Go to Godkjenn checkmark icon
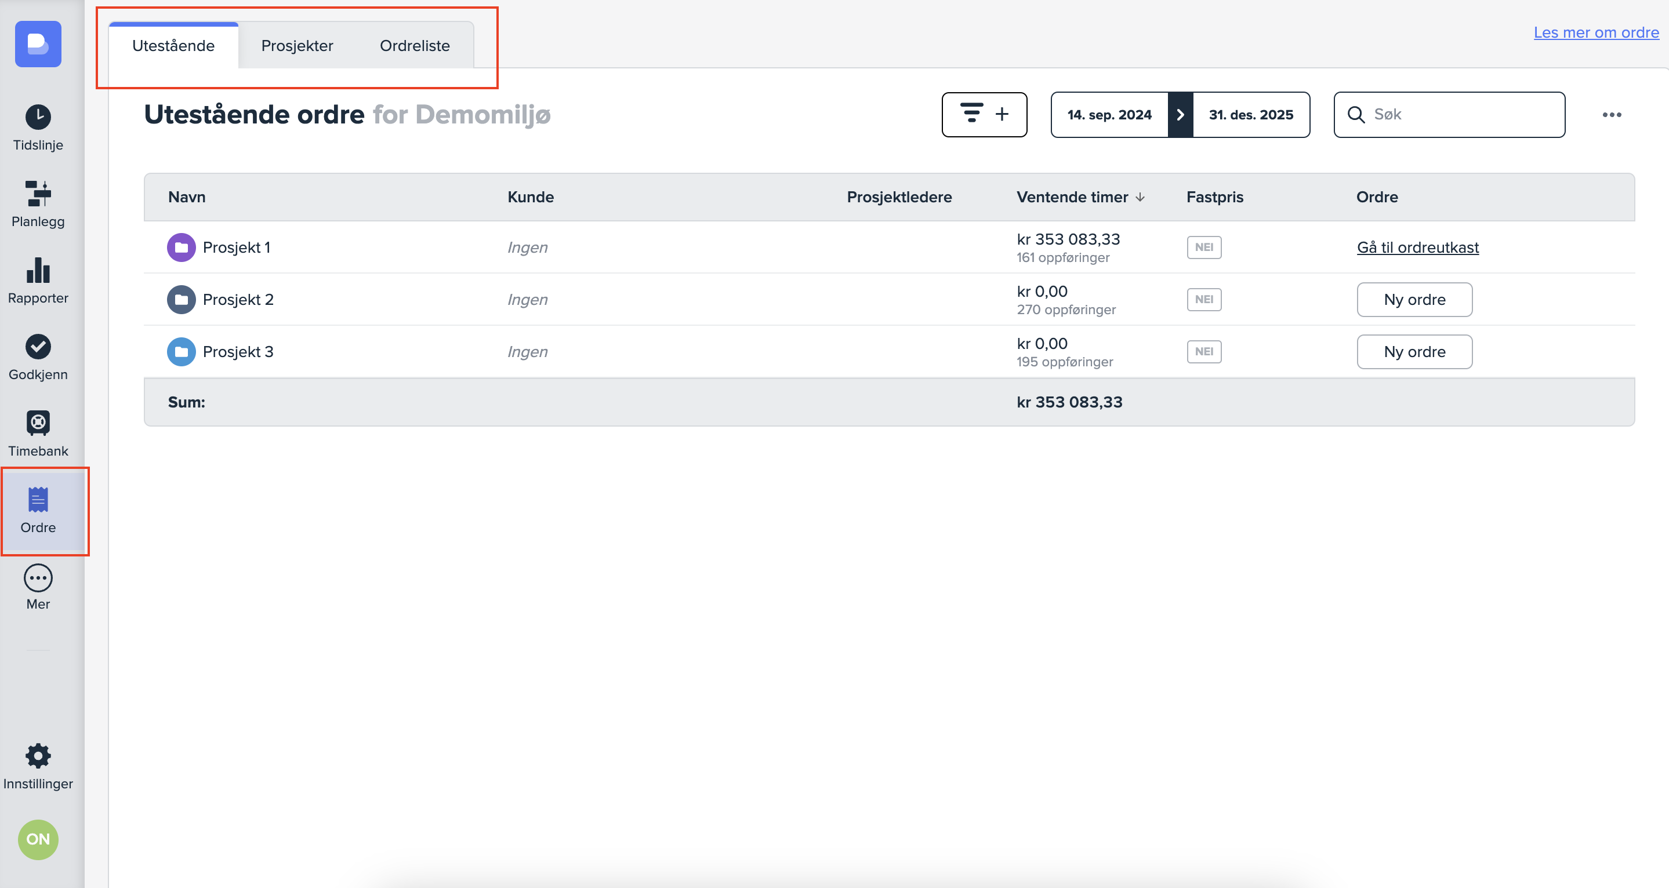Image resolution: width=1669 pixels, height=888 pixels. click(x=38, y=347)
